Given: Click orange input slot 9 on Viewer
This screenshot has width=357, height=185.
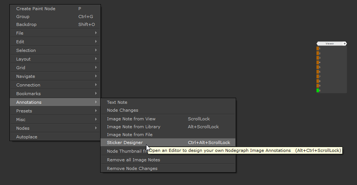Looking at the screenshot, I should coord(318,86).
